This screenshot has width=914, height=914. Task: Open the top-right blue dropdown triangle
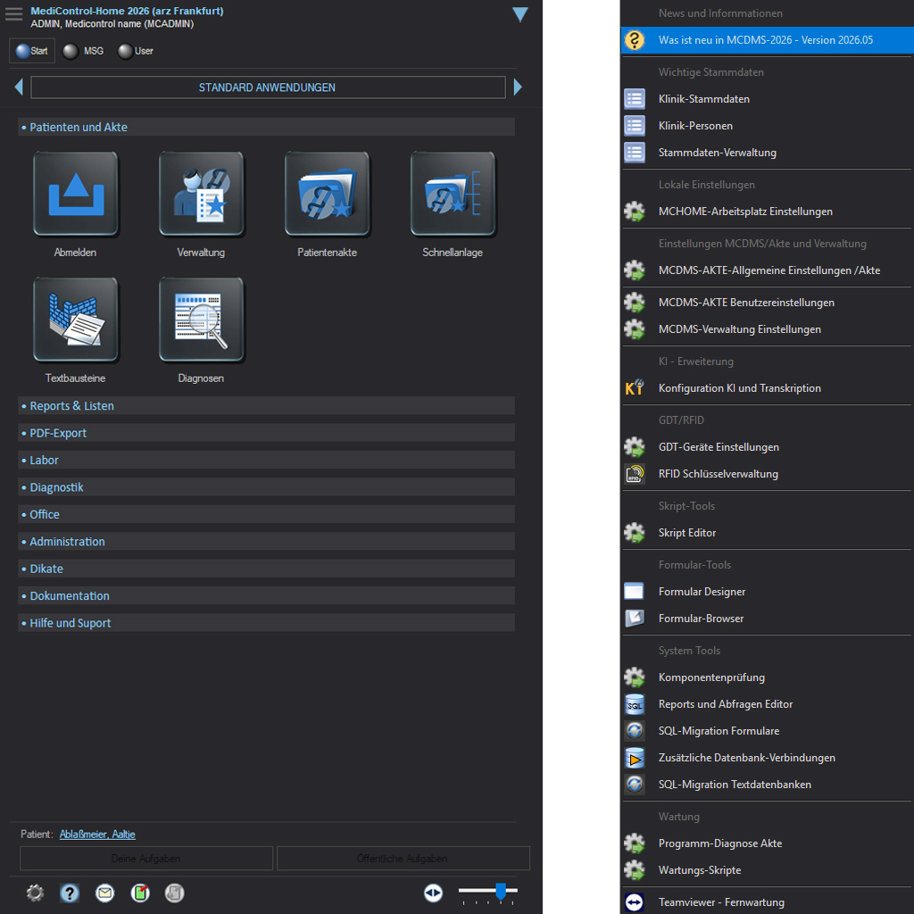pos(520,14)
